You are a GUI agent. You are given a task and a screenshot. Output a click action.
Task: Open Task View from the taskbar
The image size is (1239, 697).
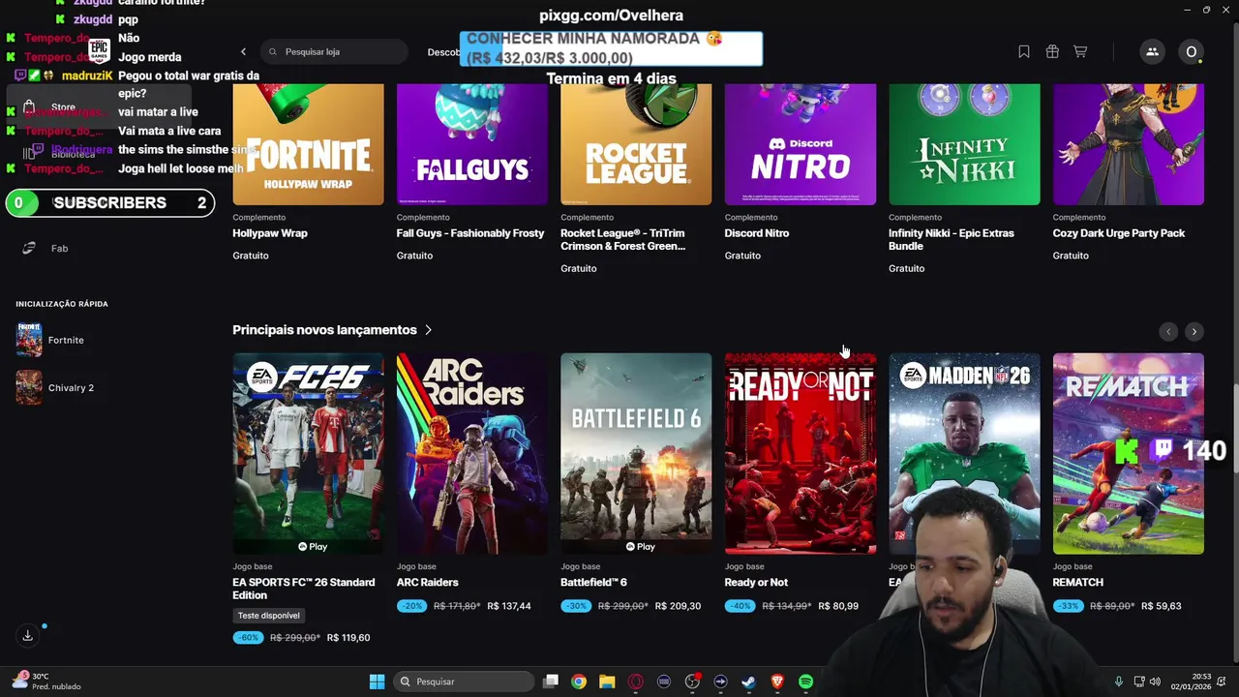pyautogui.click(x=551, y=682)
